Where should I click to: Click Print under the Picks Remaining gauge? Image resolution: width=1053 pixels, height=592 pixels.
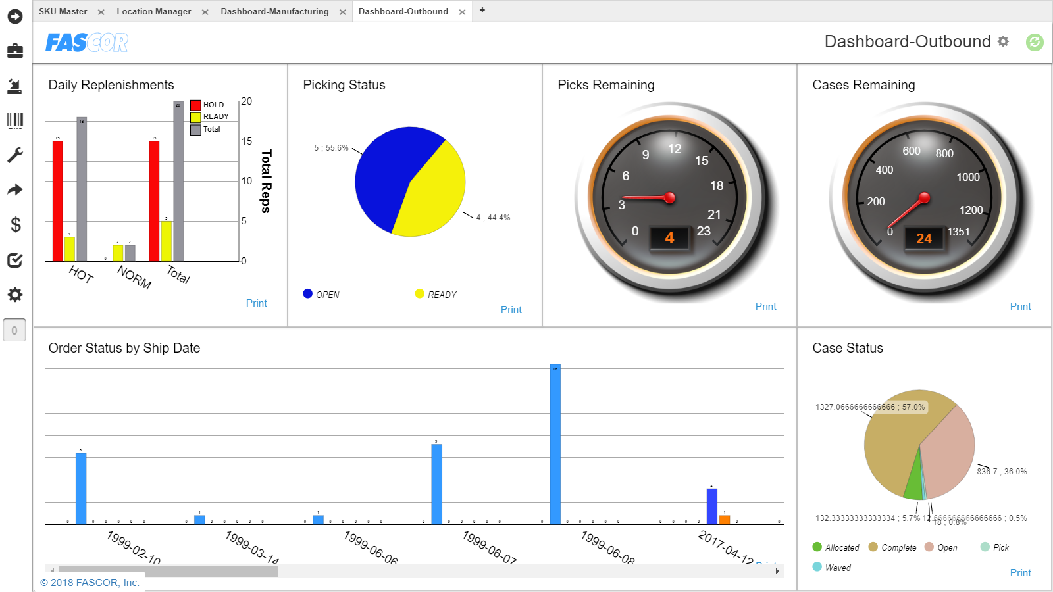(x=765, y=306)
